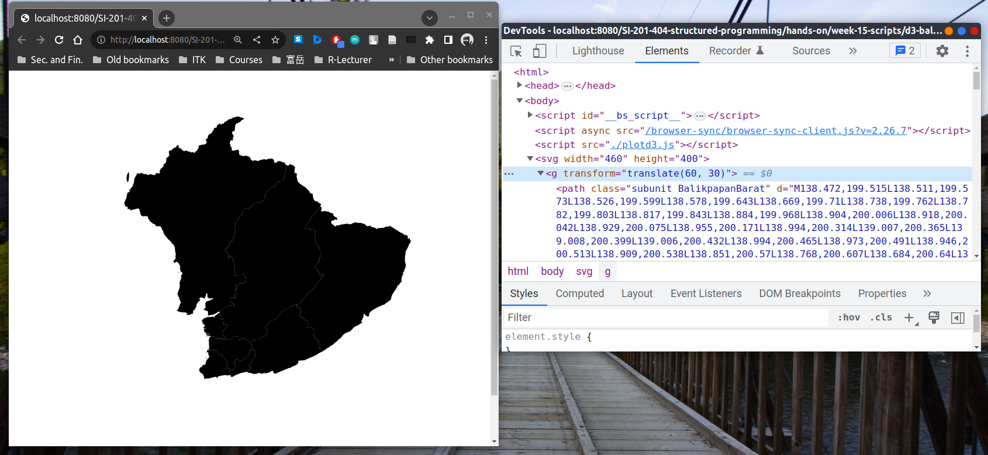Open the browser-sync-client.js link
Viewport: 988px width, 455px height.
coord(776,130)
